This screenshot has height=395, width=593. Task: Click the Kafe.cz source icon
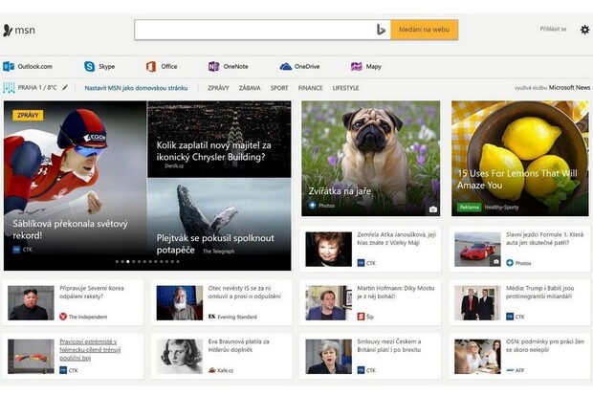[212, 370]
